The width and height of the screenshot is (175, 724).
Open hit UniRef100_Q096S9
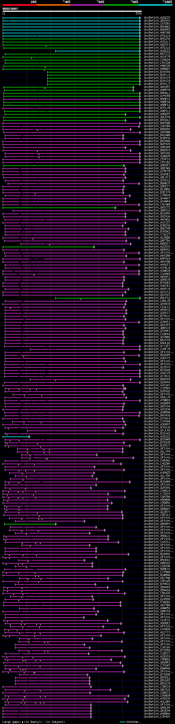[x=157, y=304]
